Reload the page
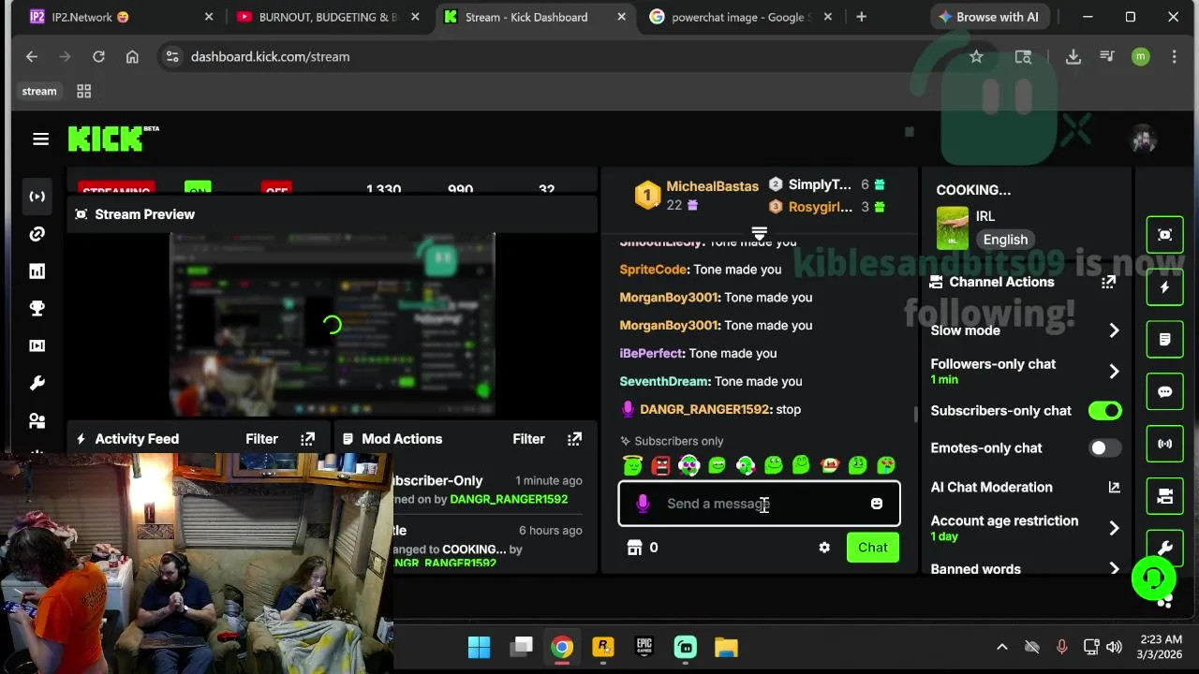 [98, 57]
